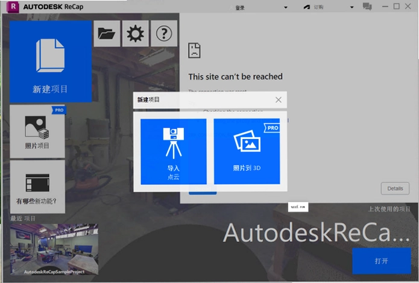This screenshot has width=419, height=283.
Task: Open AutodeskReCapSampleProject thumbnail
Action: (x=54, y=249)
